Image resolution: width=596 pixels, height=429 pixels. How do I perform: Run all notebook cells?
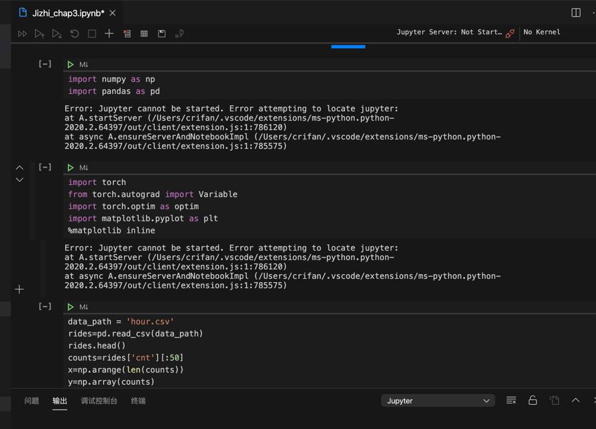[22, 34]
